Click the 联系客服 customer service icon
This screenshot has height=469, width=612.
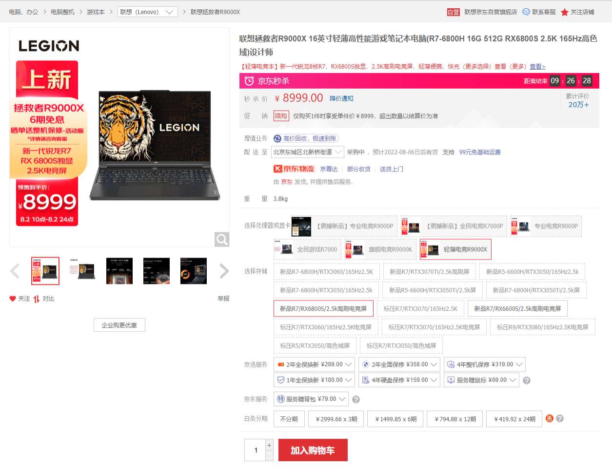point(526,12)
